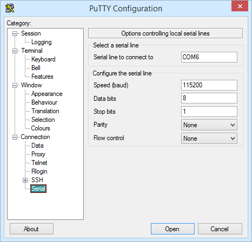
Task: Open the Telnet category
Action: 39,163
